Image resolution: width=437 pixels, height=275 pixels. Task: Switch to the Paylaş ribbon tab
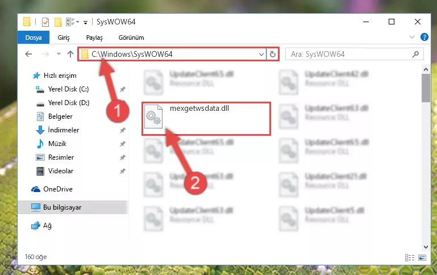(x=94, y=37)
